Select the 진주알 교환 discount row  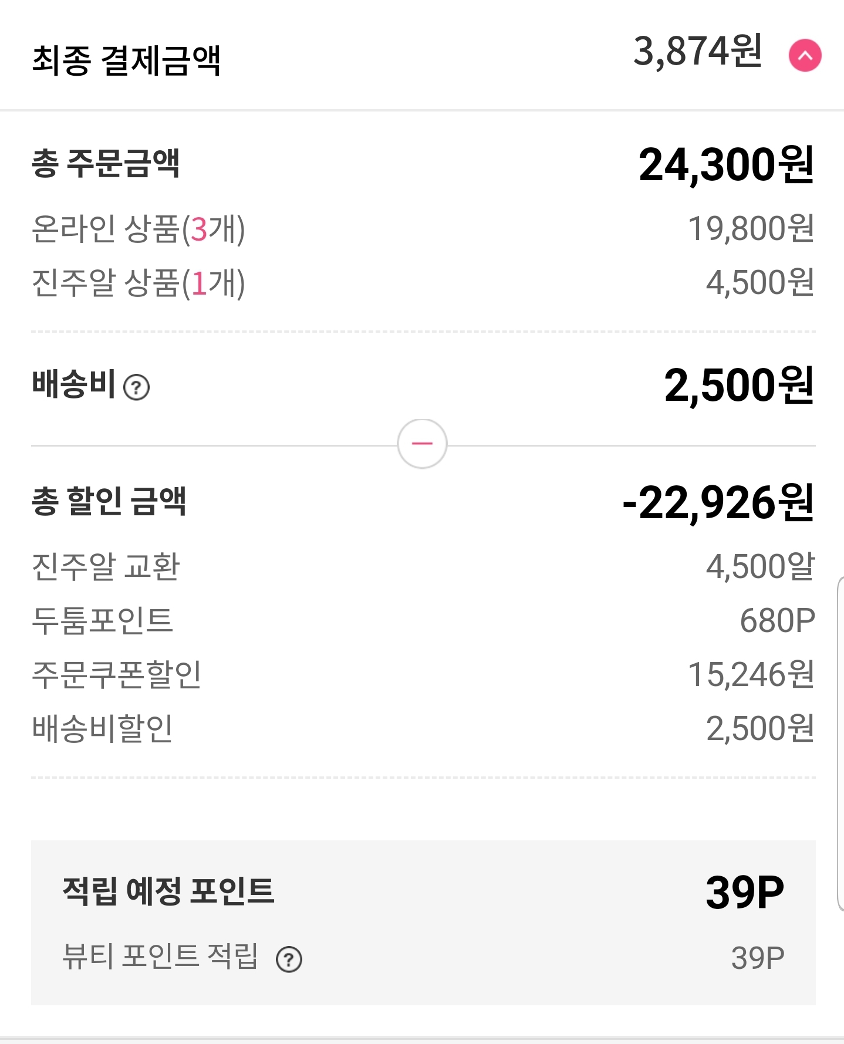[106, 566]
